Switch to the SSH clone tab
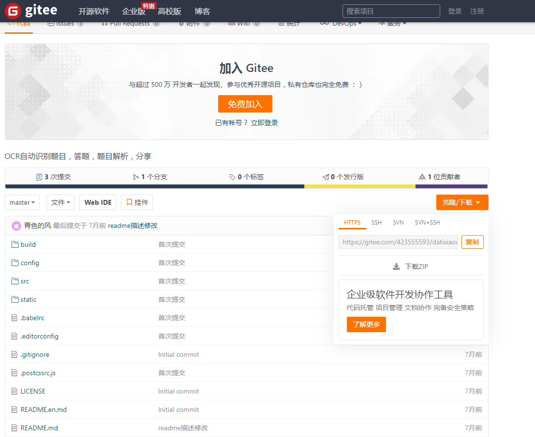The image size is (535, 437). coord(376,223)
